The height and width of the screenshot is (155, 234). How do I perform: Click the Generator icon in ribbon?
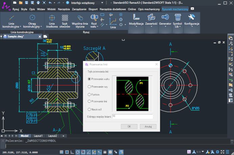coord(165,18)
